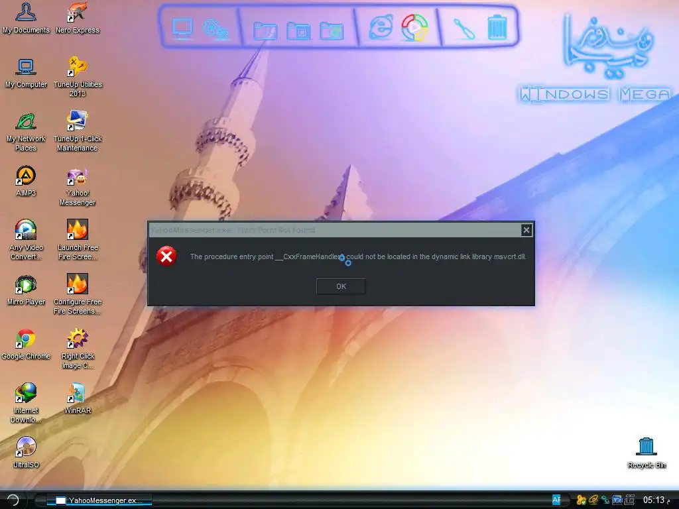Click the Start orb on taskbar

point(13,500)
